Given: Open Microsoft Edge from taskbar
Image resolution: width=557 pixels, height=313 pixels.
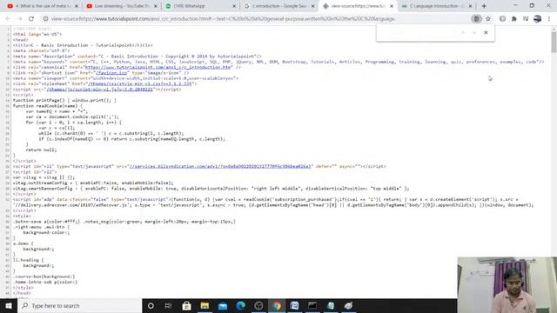Looking at the screenshot, I should click(x=240, y=305).
